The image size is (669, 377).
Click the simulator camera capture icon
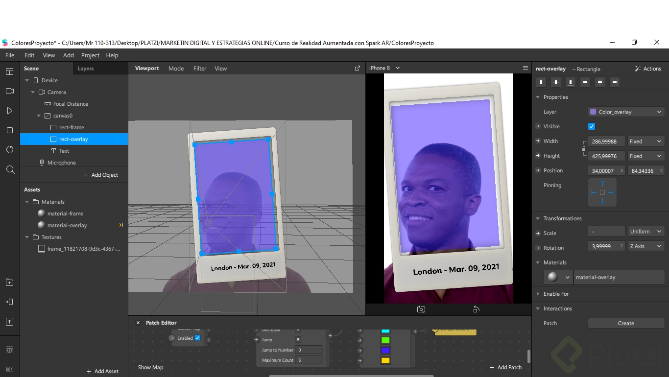(421, 309)
